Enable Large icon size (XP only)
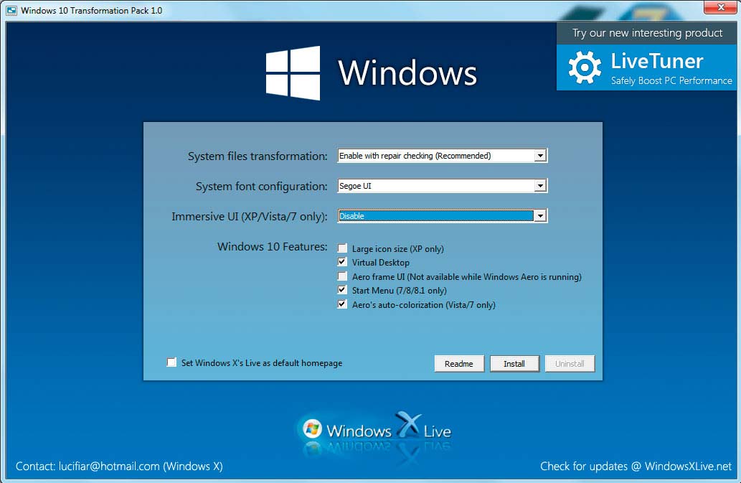This screenshot has height=483, width=741. [342, 248]
